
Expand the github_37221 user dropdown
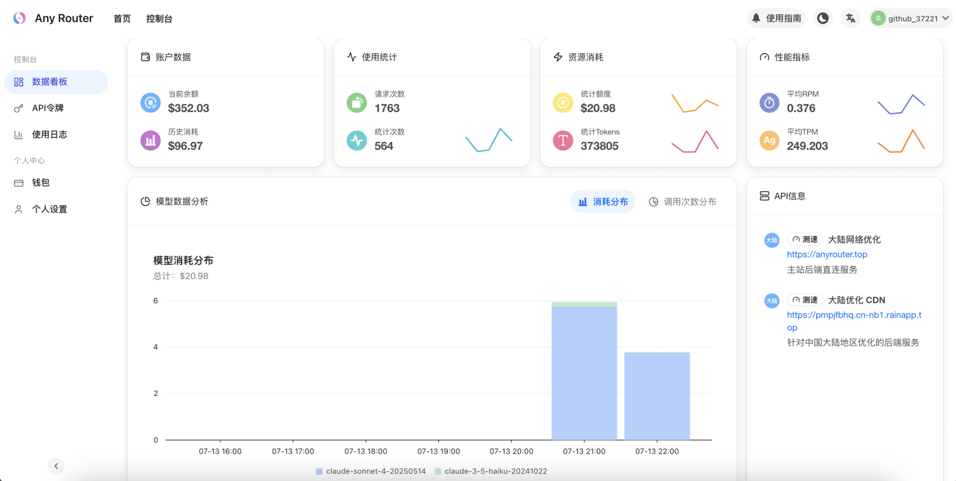click(x=911, y=18)
